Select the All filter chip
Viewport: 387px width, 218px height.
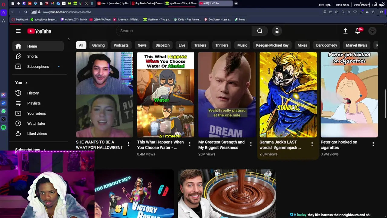81,45
